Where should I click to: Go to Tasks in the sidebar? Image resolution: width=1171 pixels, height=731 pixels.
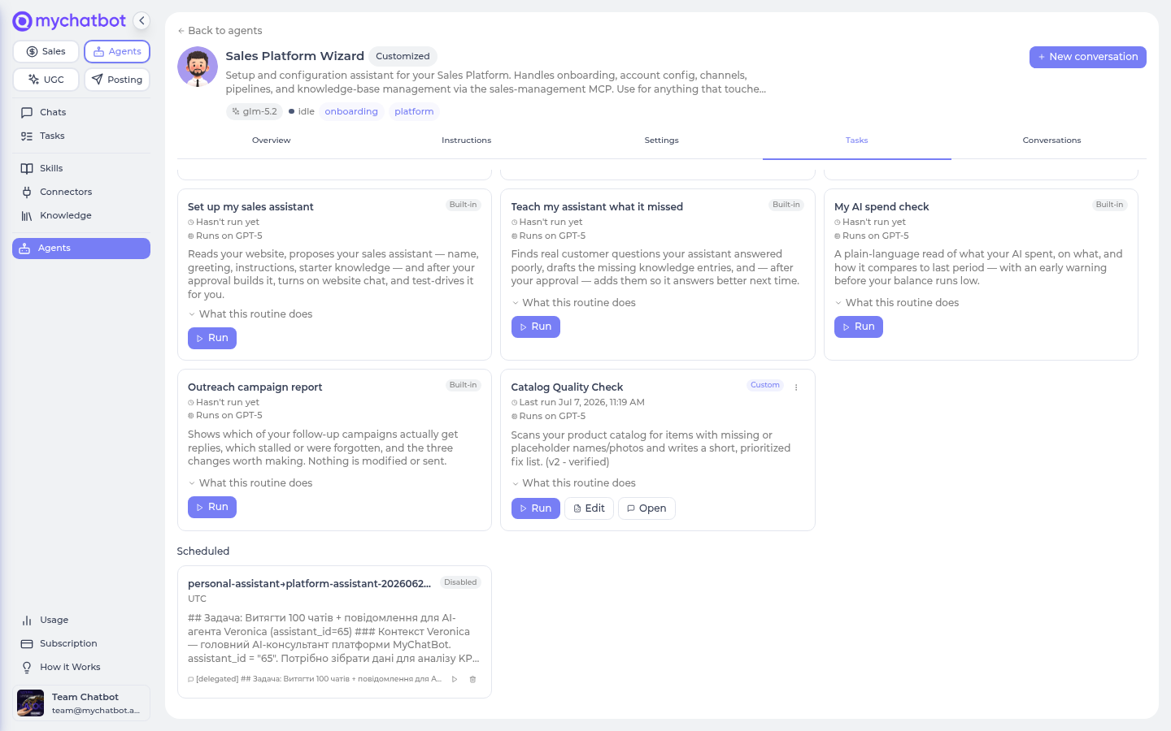(x=81, y=136)
